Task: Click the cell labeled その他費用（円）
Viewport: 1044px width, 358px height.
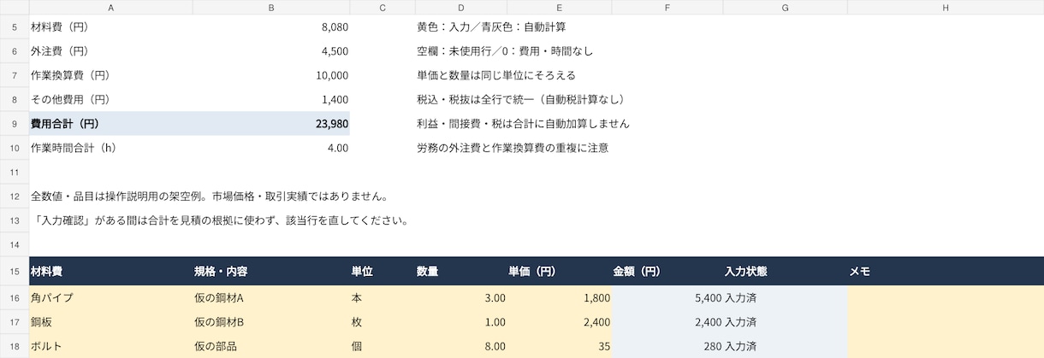Action: tap(111, 99)
